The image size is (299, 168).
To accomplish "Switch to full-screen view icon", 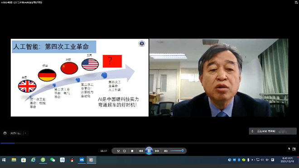I will [x=294, y=149].
